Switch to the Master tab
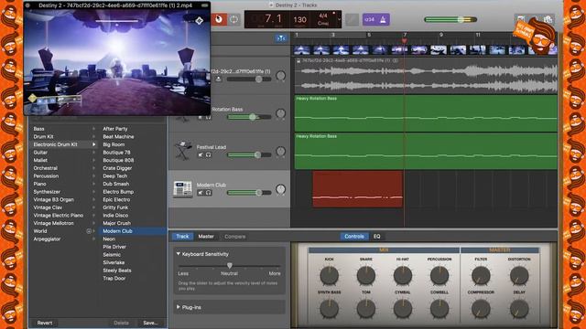 [x=206, y=236]
